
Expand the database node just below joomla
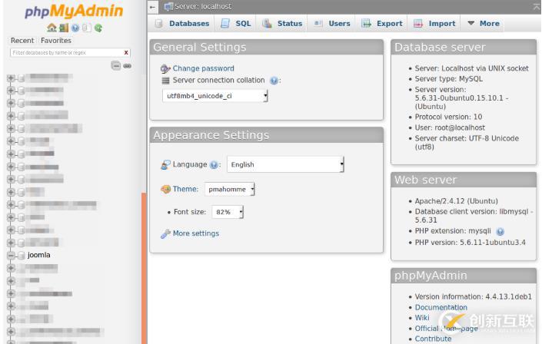11,268
